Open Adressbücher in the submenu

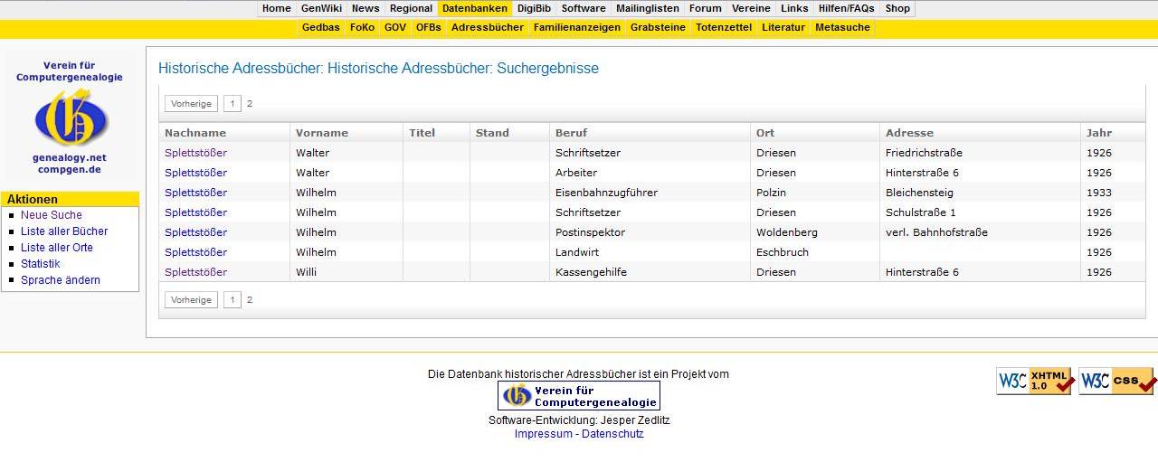click(x=488, y=27)
